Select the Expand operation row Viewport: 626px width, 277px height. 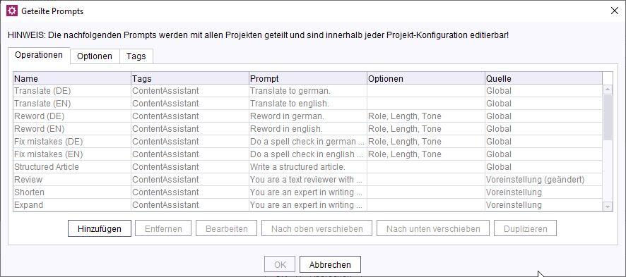coord(308,205)
